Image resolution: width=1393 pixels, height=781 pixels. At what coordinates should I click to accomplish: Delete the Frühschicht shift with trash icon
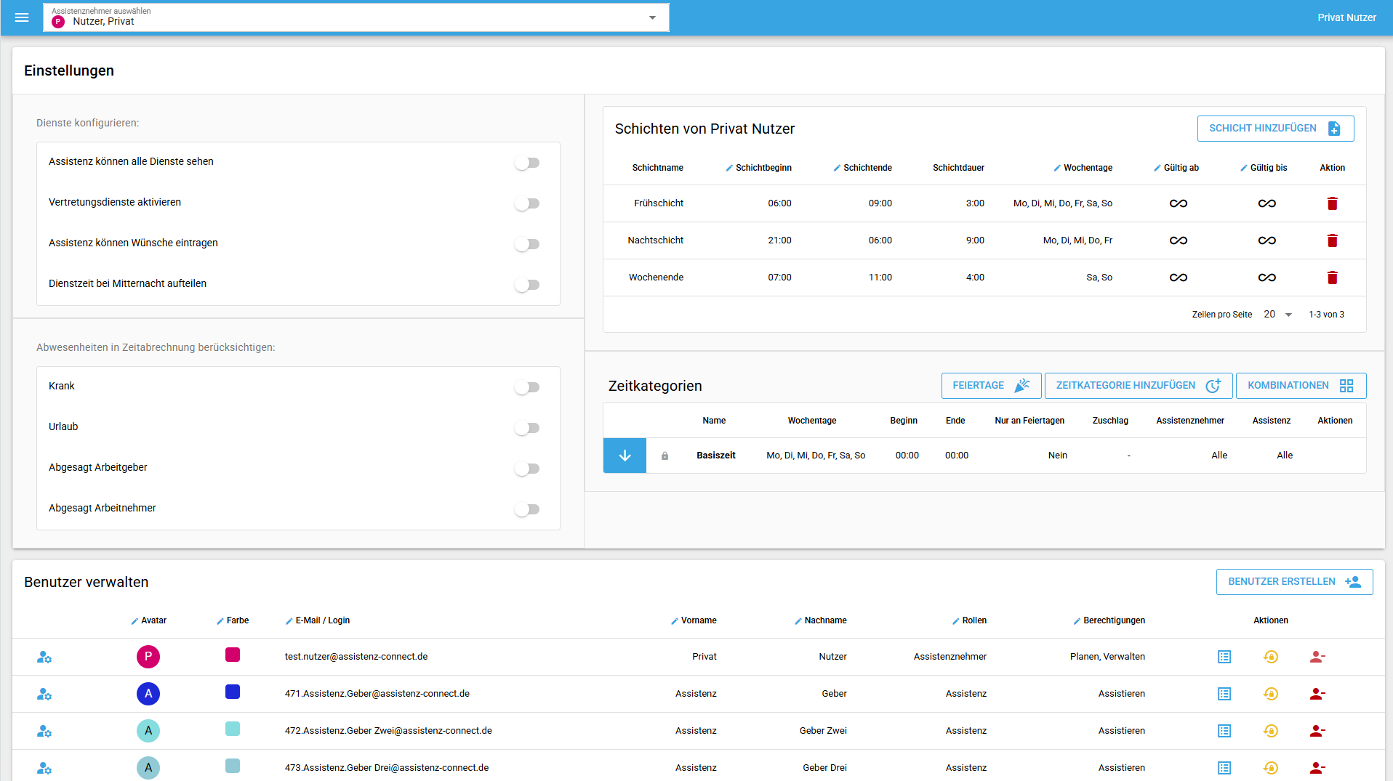click(1332, 203)
